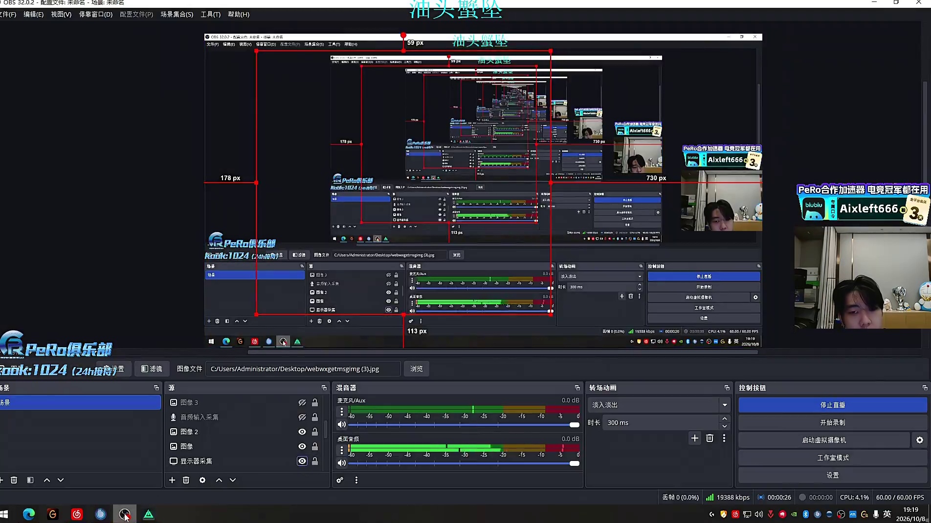
Task: Open the 工具(T) menu
Action: [x=210, y=14]
